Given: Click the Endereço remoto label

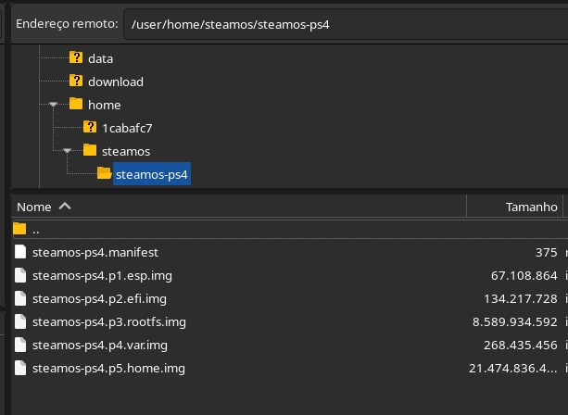Looking at the screenshot, I should 67,24.
